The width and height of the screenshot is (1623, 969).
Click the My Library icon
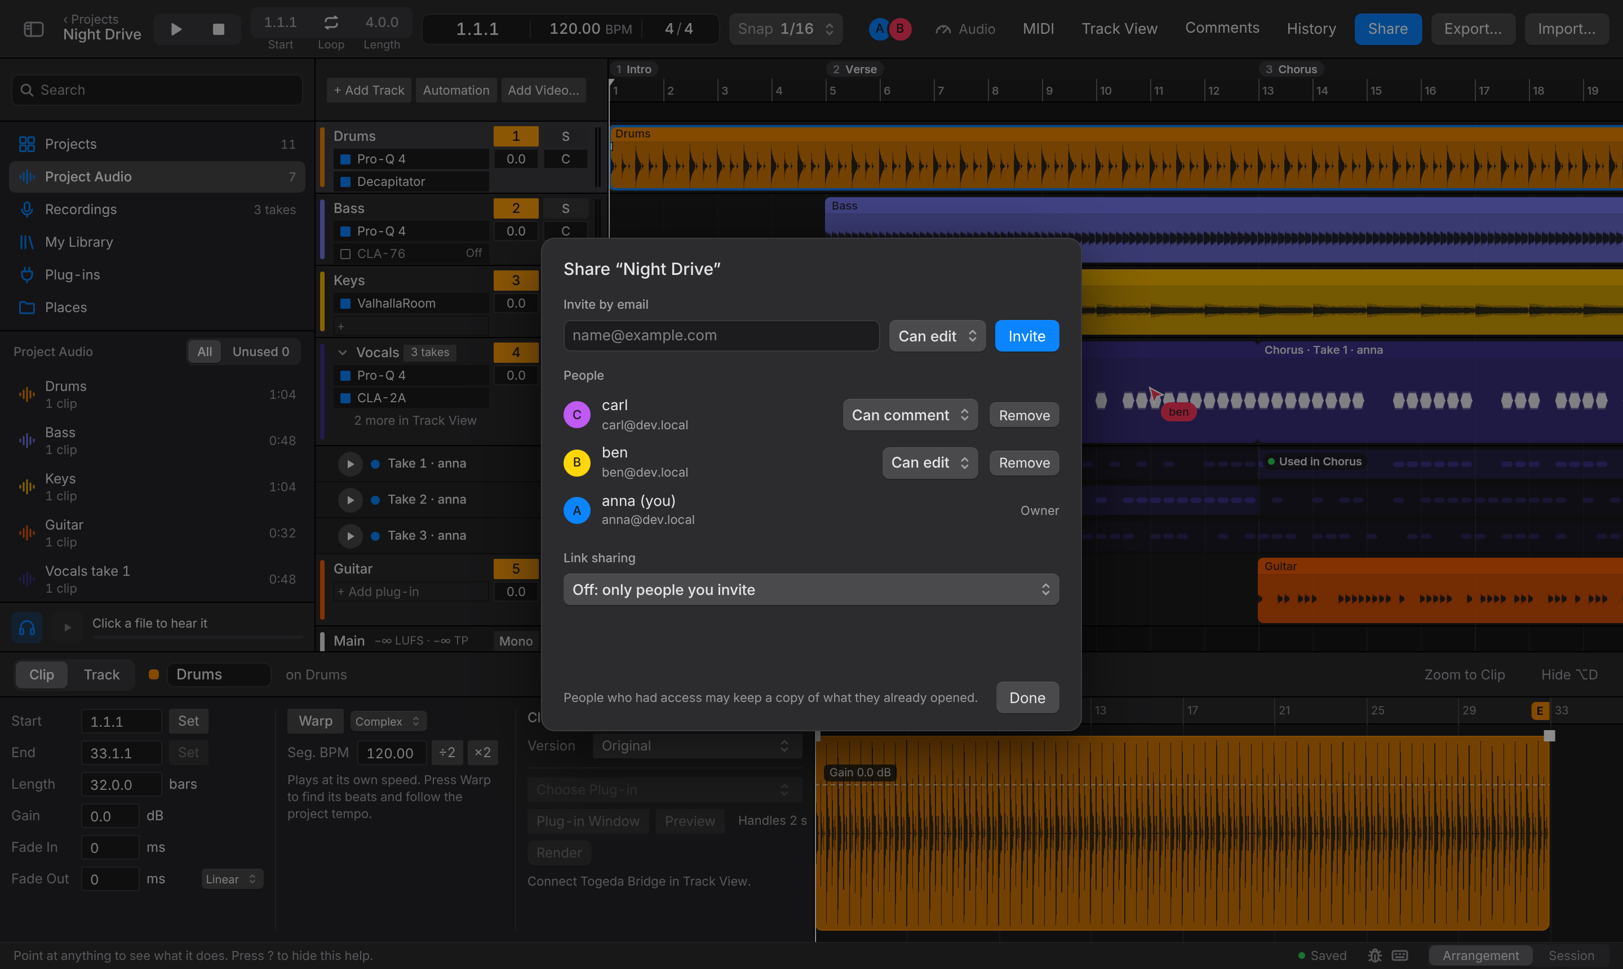point(27,242)
